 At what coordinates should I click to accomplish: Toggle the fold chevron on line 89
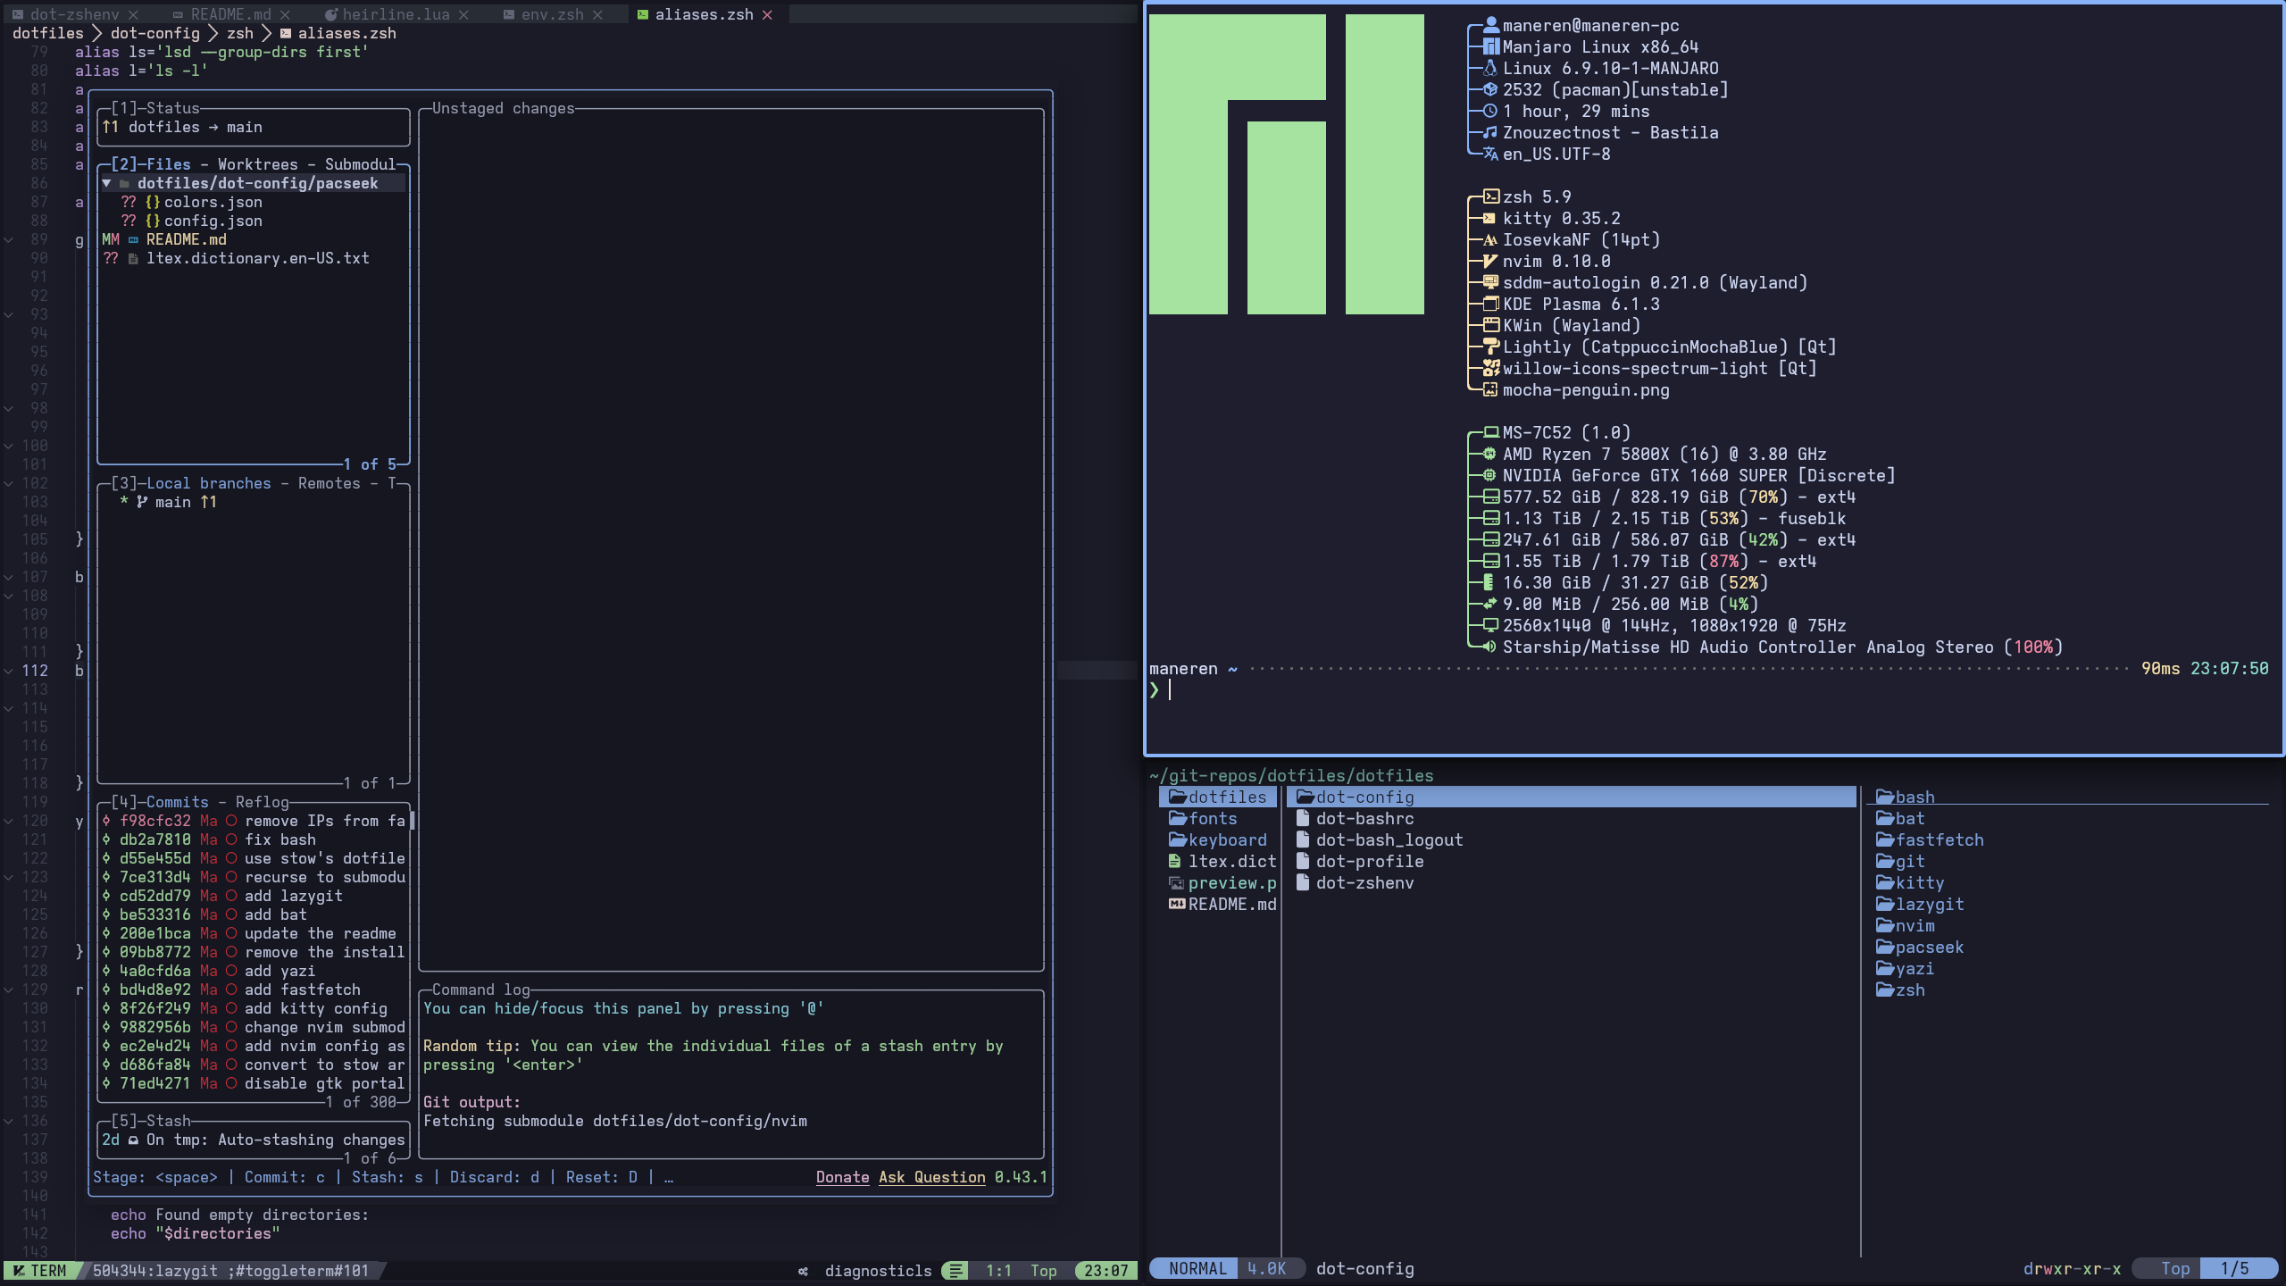tap(8, 239)
